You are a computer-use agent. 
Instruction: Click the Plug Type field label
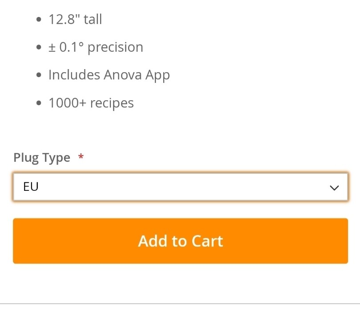42,158
